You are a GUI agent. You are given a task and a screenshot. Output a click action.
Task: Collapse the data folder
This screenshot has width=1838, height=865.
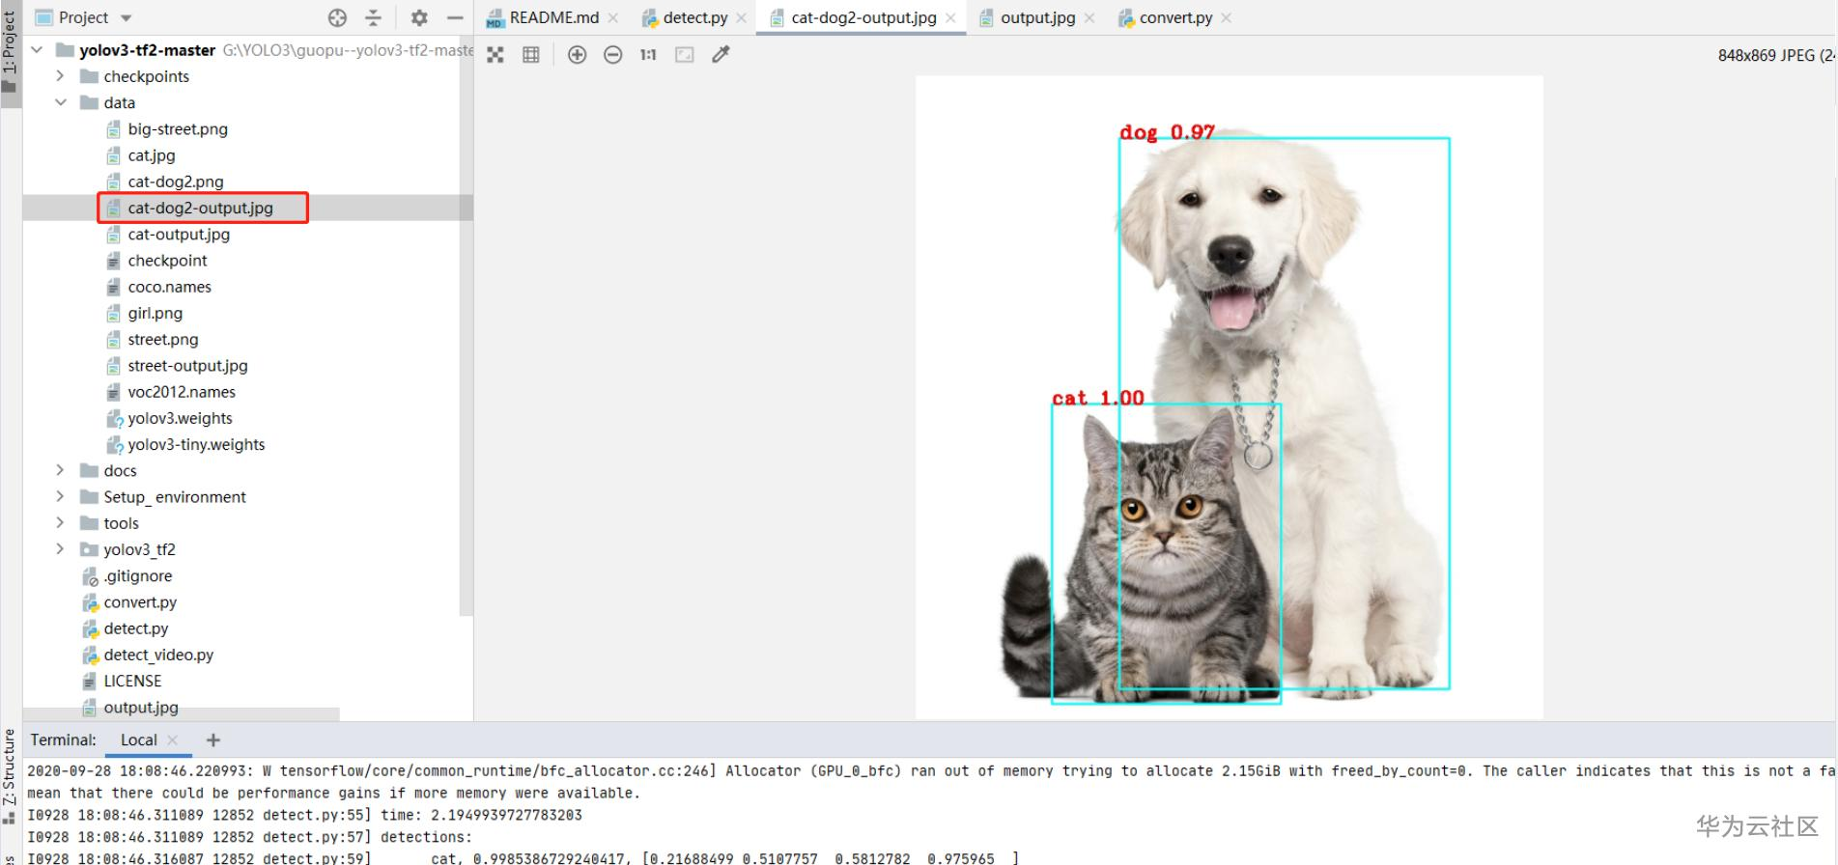coord(60,101)
